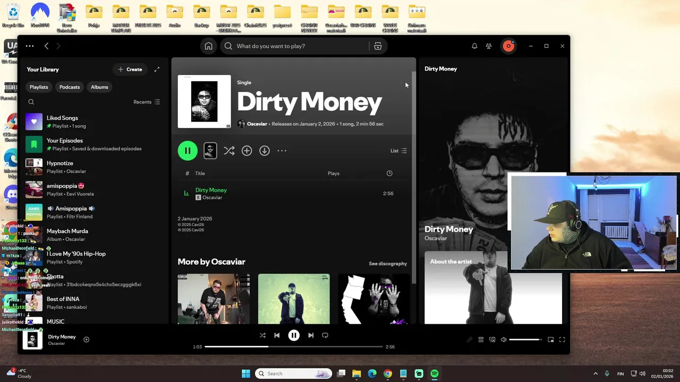680x382 pixels.
Task: Skip to the previous track
Action: tap(277, 335)
